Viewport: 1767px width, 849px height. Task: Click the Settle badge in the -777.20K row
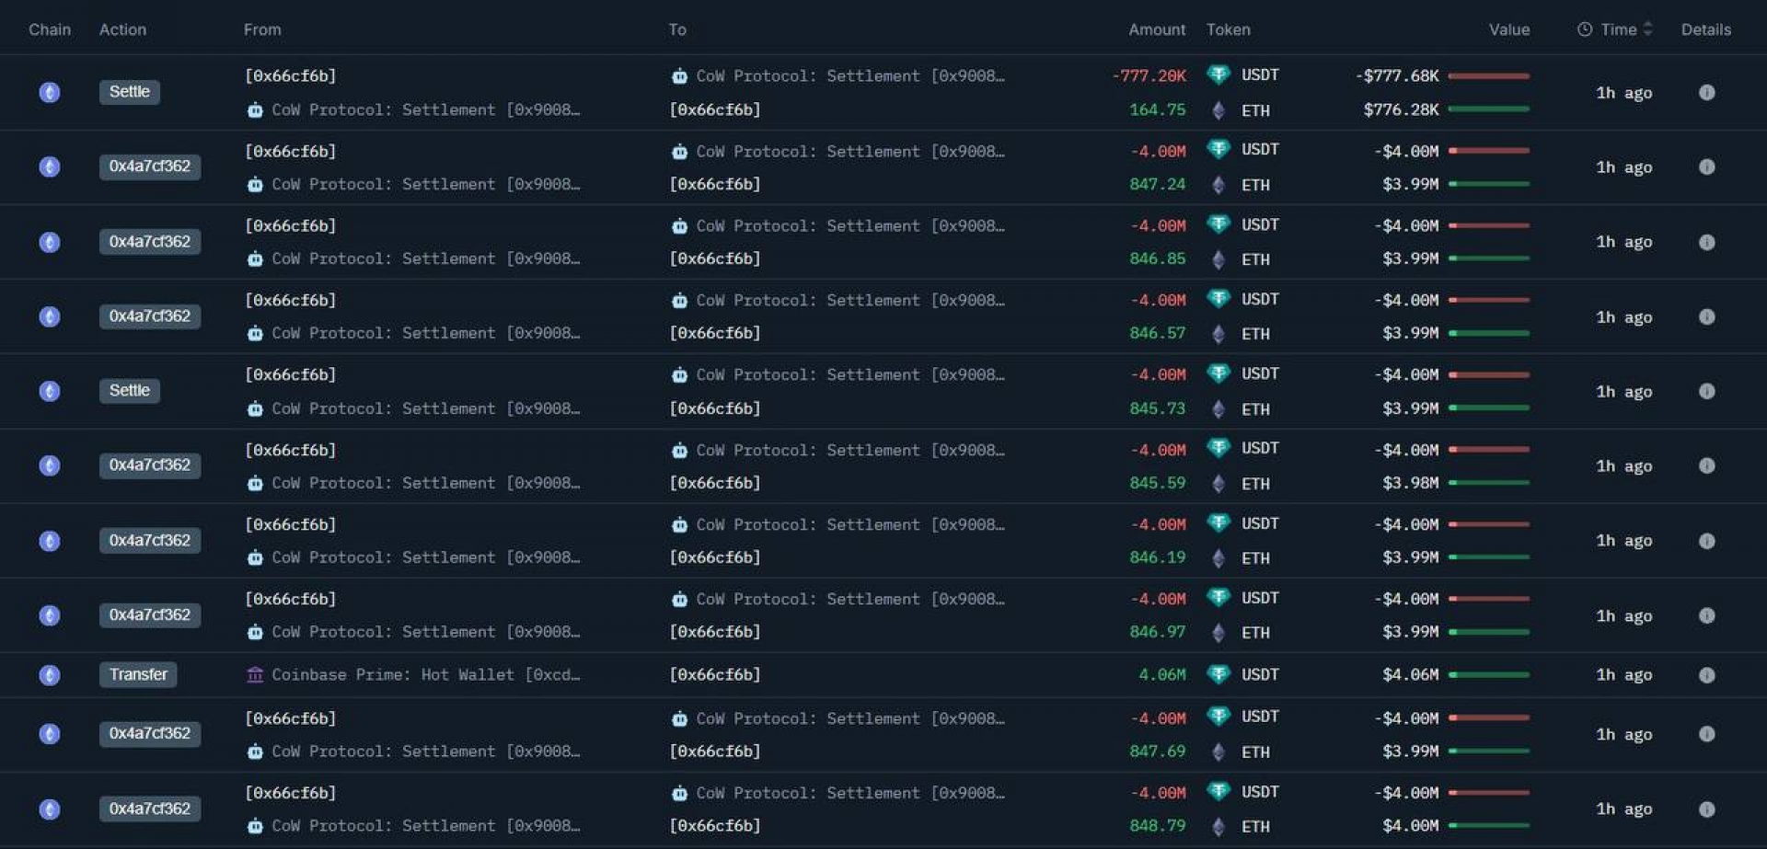tap(129, 92)
